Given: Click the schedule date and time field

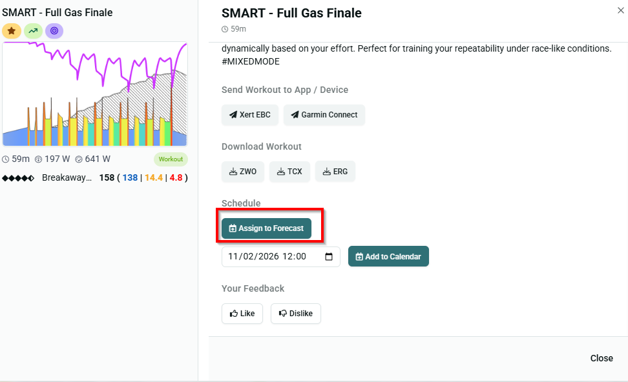Looking at the screenshot, I should pyautogui.click(x=271, y=257).
